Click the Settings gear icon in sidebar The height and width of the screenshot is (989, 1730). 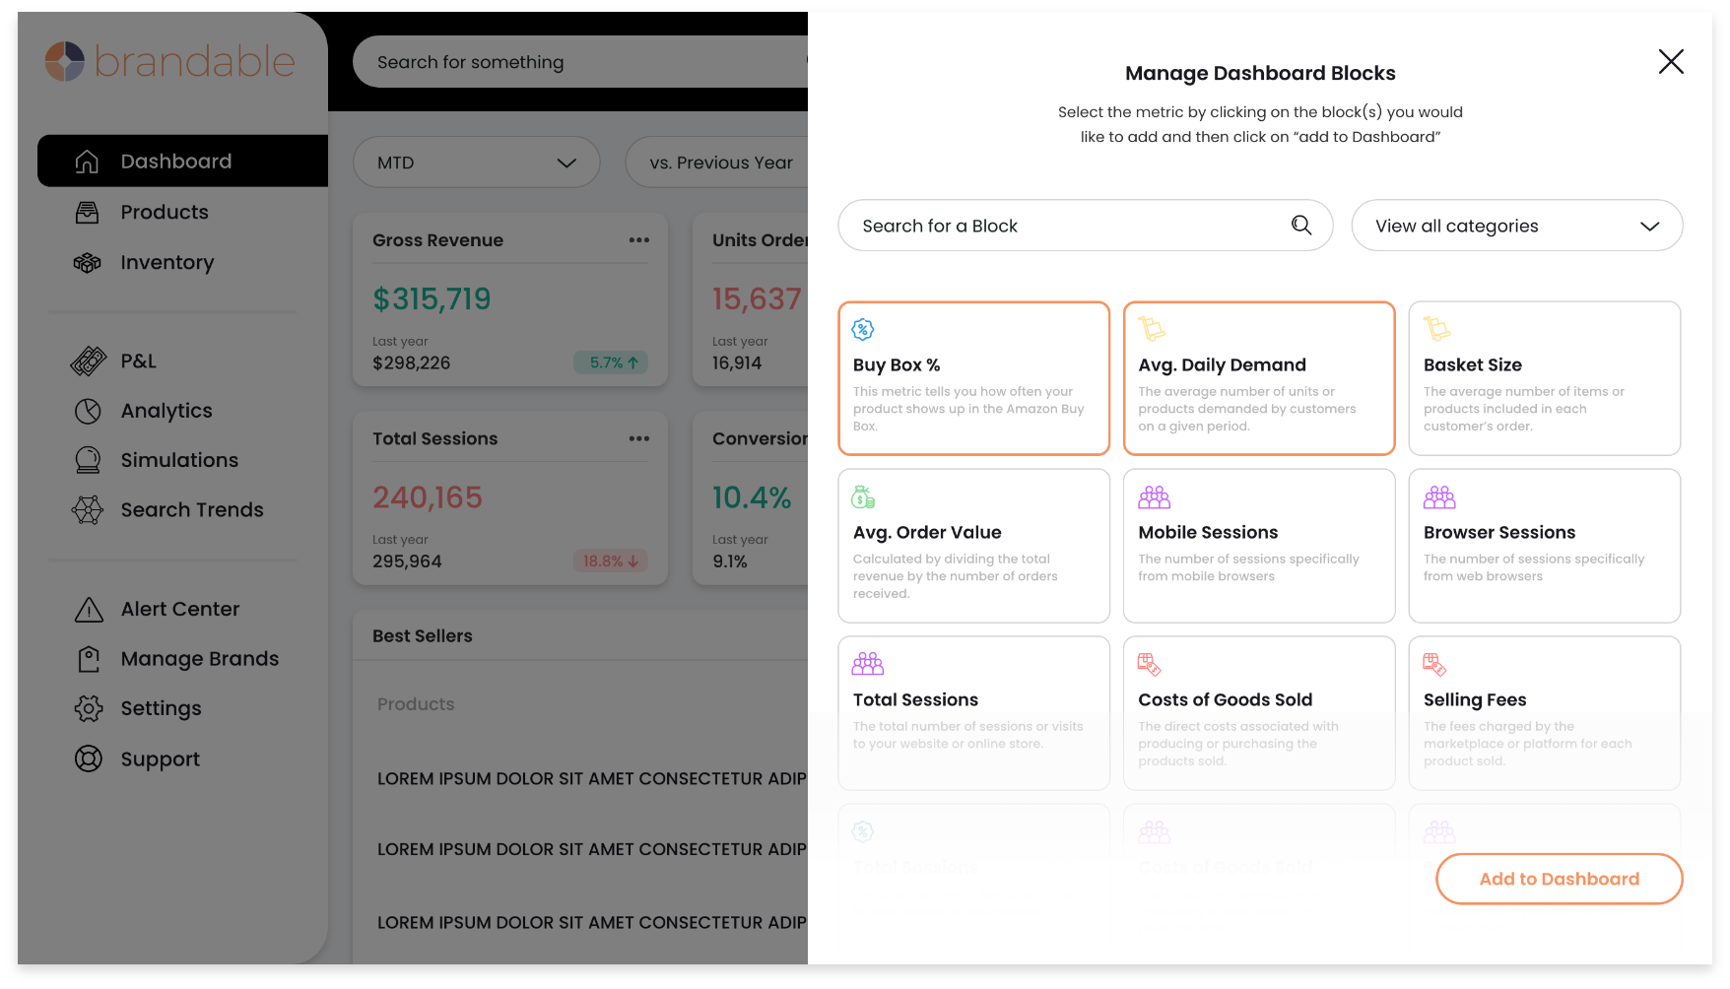89,708
